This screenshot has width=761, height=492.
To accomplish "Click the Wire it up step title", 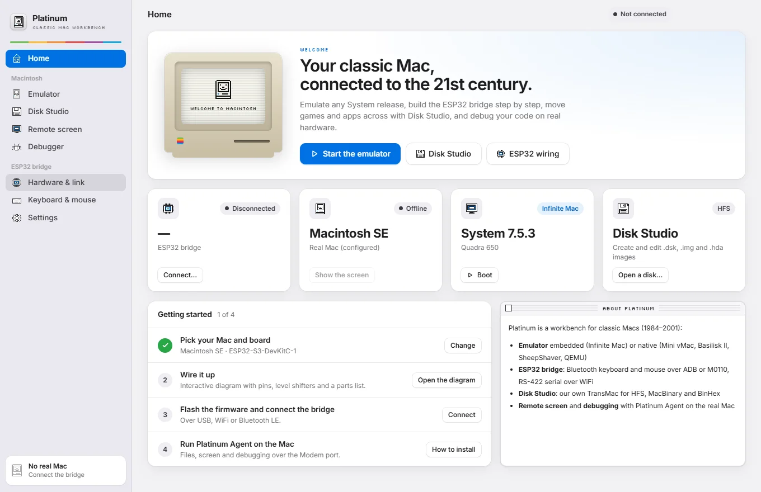I will 198,375.
